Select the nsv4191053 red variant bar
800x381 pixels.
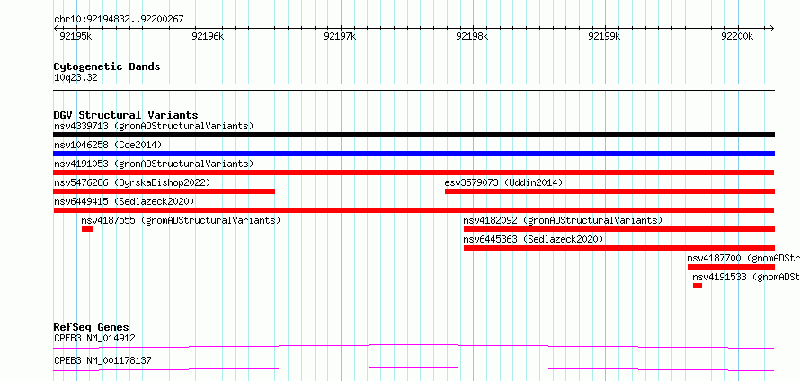coord(413,173)
